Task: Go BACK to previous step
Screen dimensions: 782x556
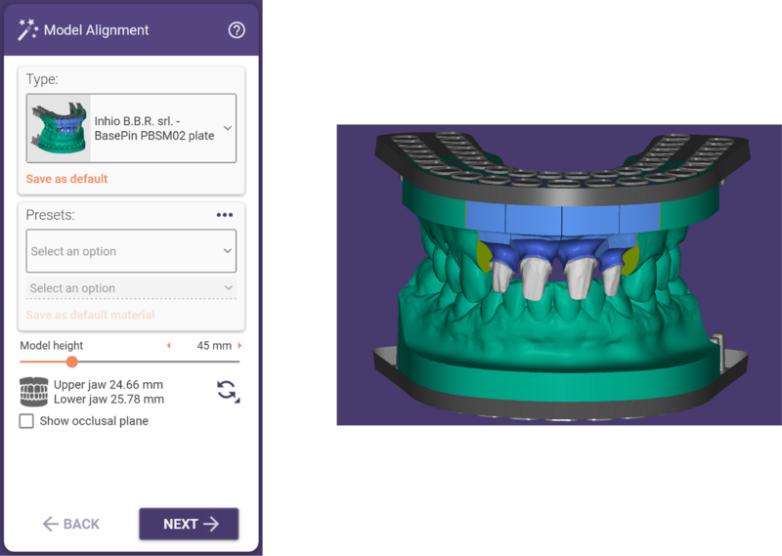Action: (x=71, y=524)
